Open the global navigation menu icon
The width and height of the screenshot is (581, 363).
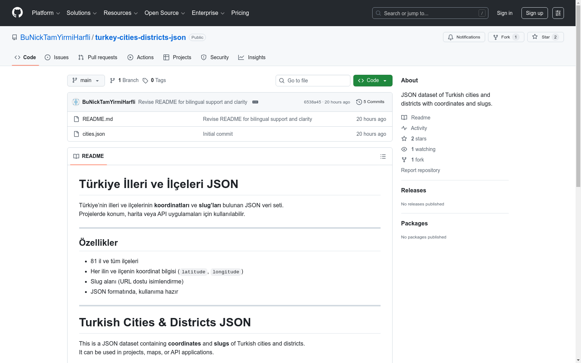(x=558, y=13)
